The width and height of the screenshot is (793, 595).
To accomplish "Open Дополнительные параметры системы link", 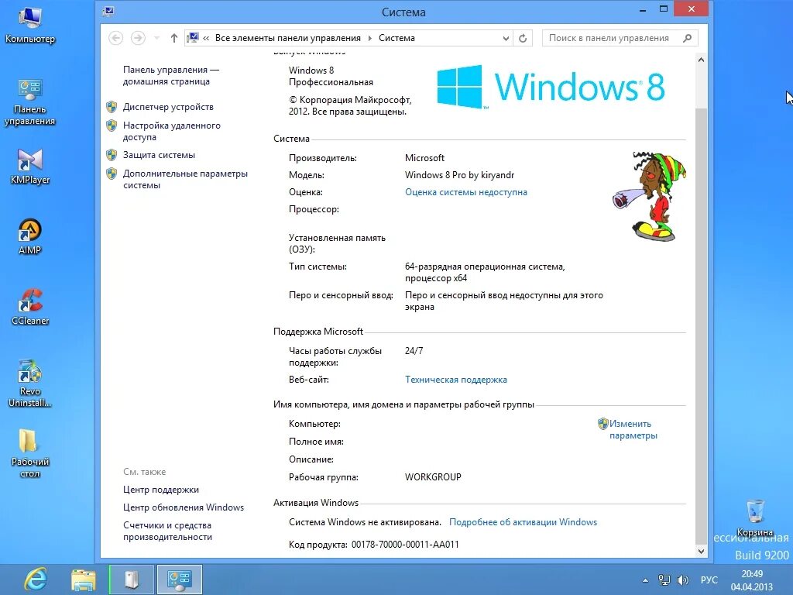I will tap(185, 179).
